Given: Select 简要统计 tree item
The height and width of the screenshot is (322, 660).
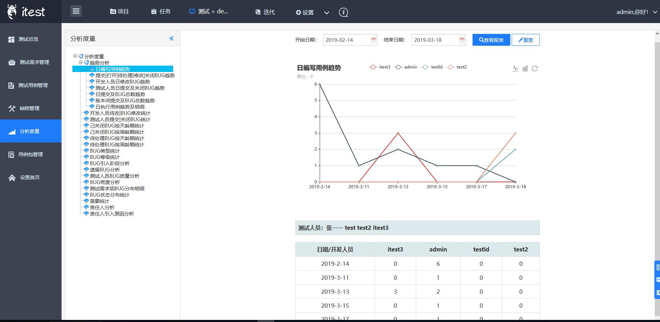Looking at the screenshot, I should pyautogui.click(x=99, y=201).
